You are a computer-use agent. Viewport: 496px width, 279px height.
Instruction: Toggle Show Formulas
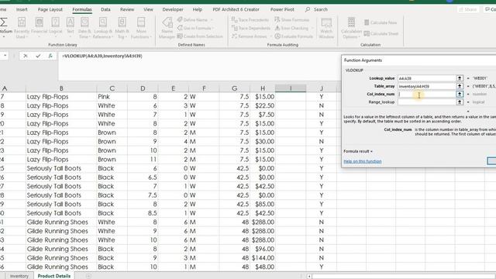291,19
